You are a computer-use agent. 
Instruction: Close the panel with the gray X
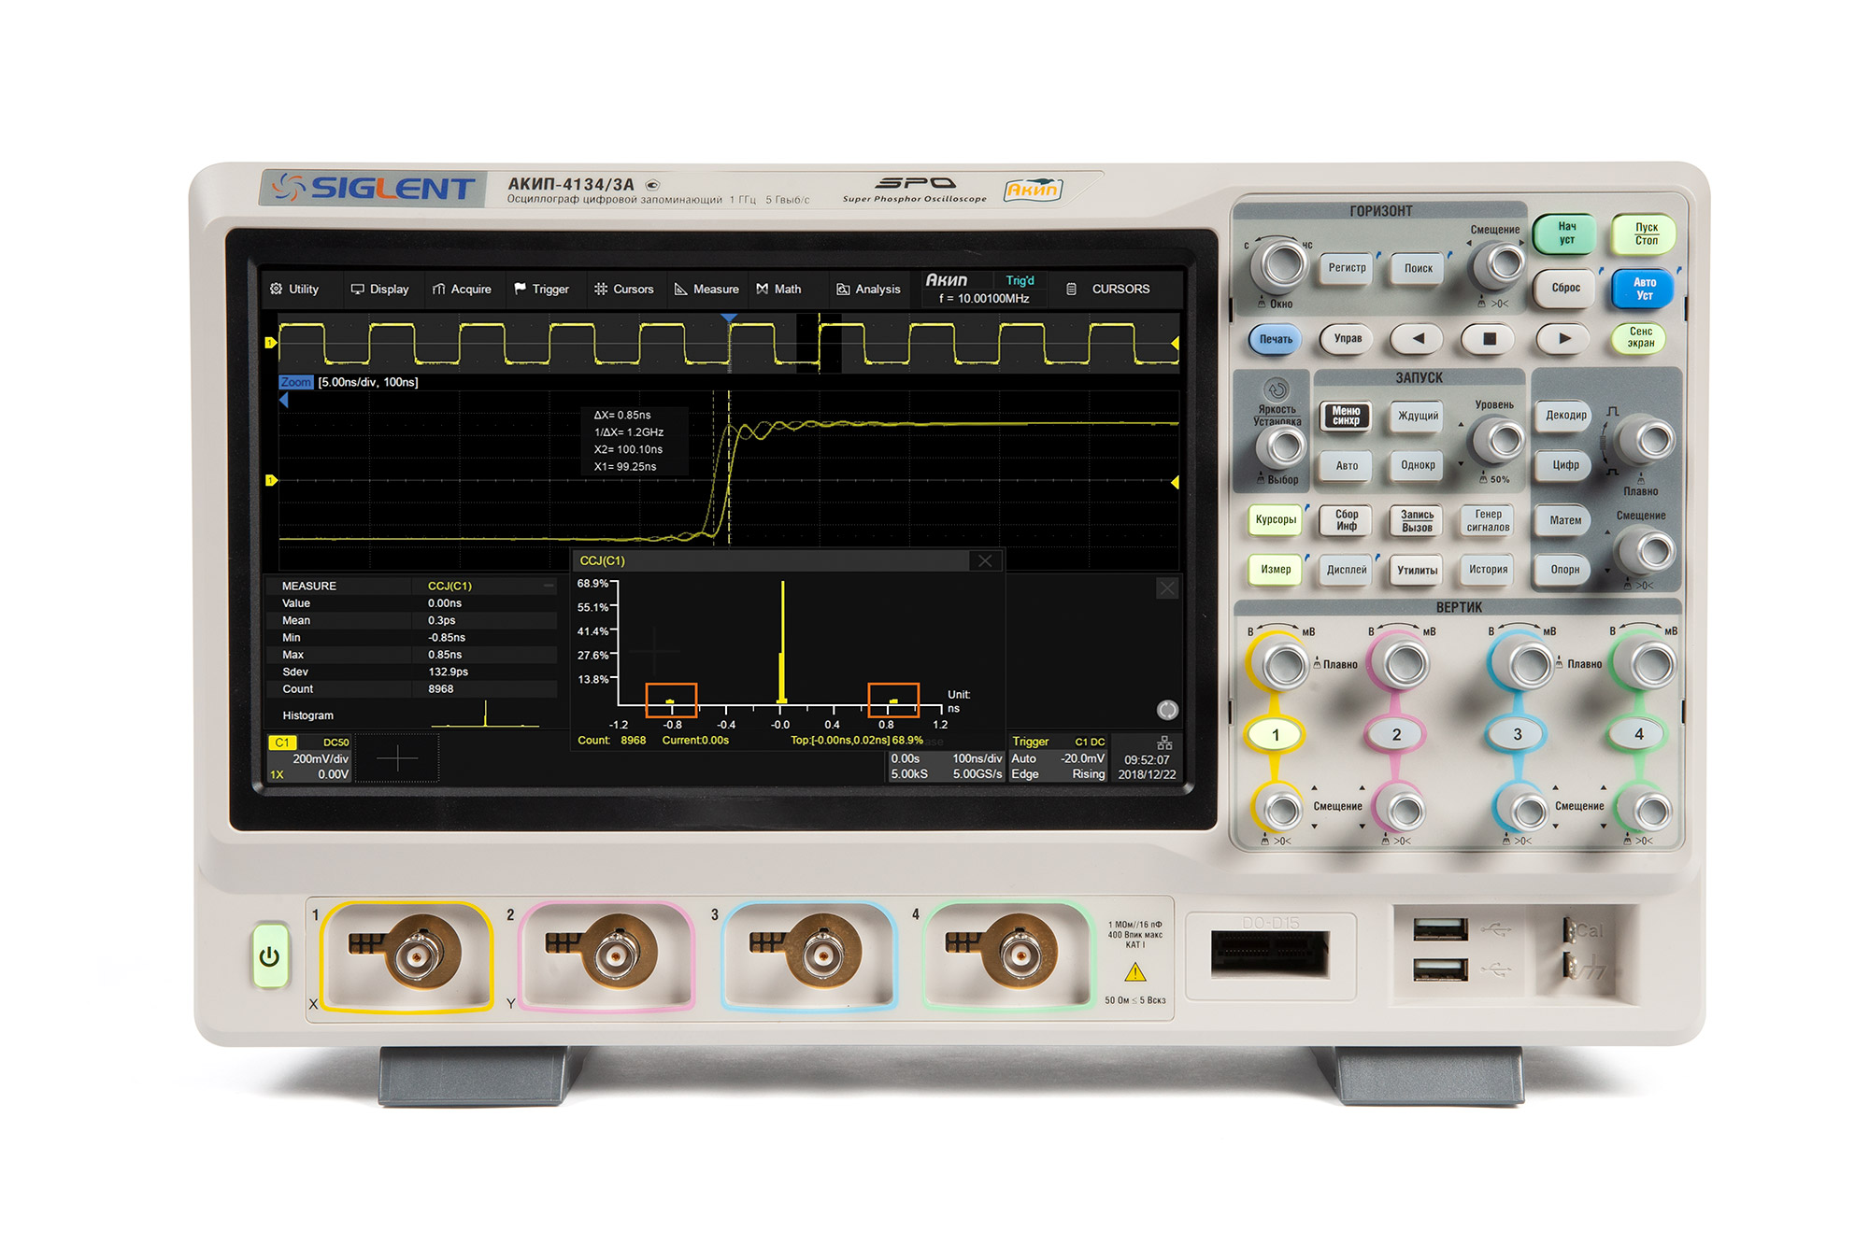click(1167, 588)
